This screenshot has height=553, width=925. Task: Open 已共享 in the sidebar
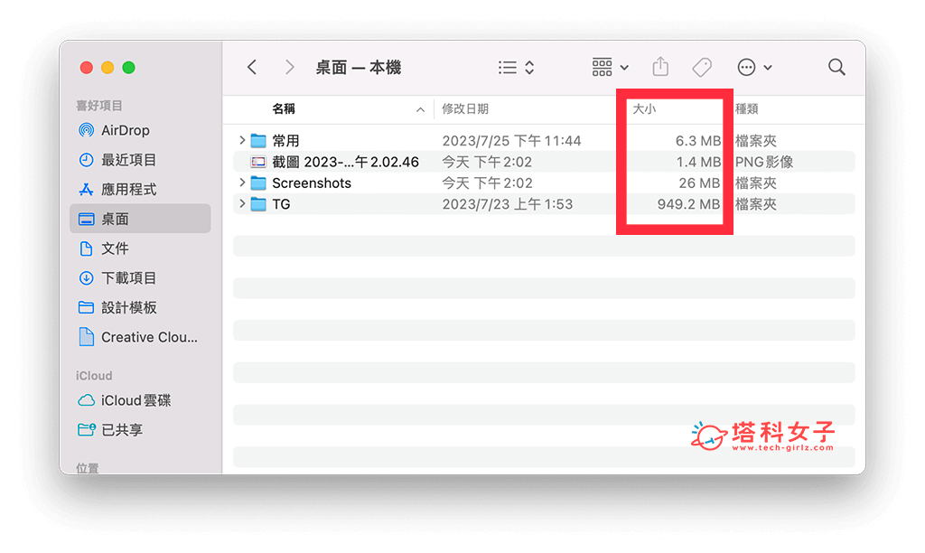(x=140, y=429)
